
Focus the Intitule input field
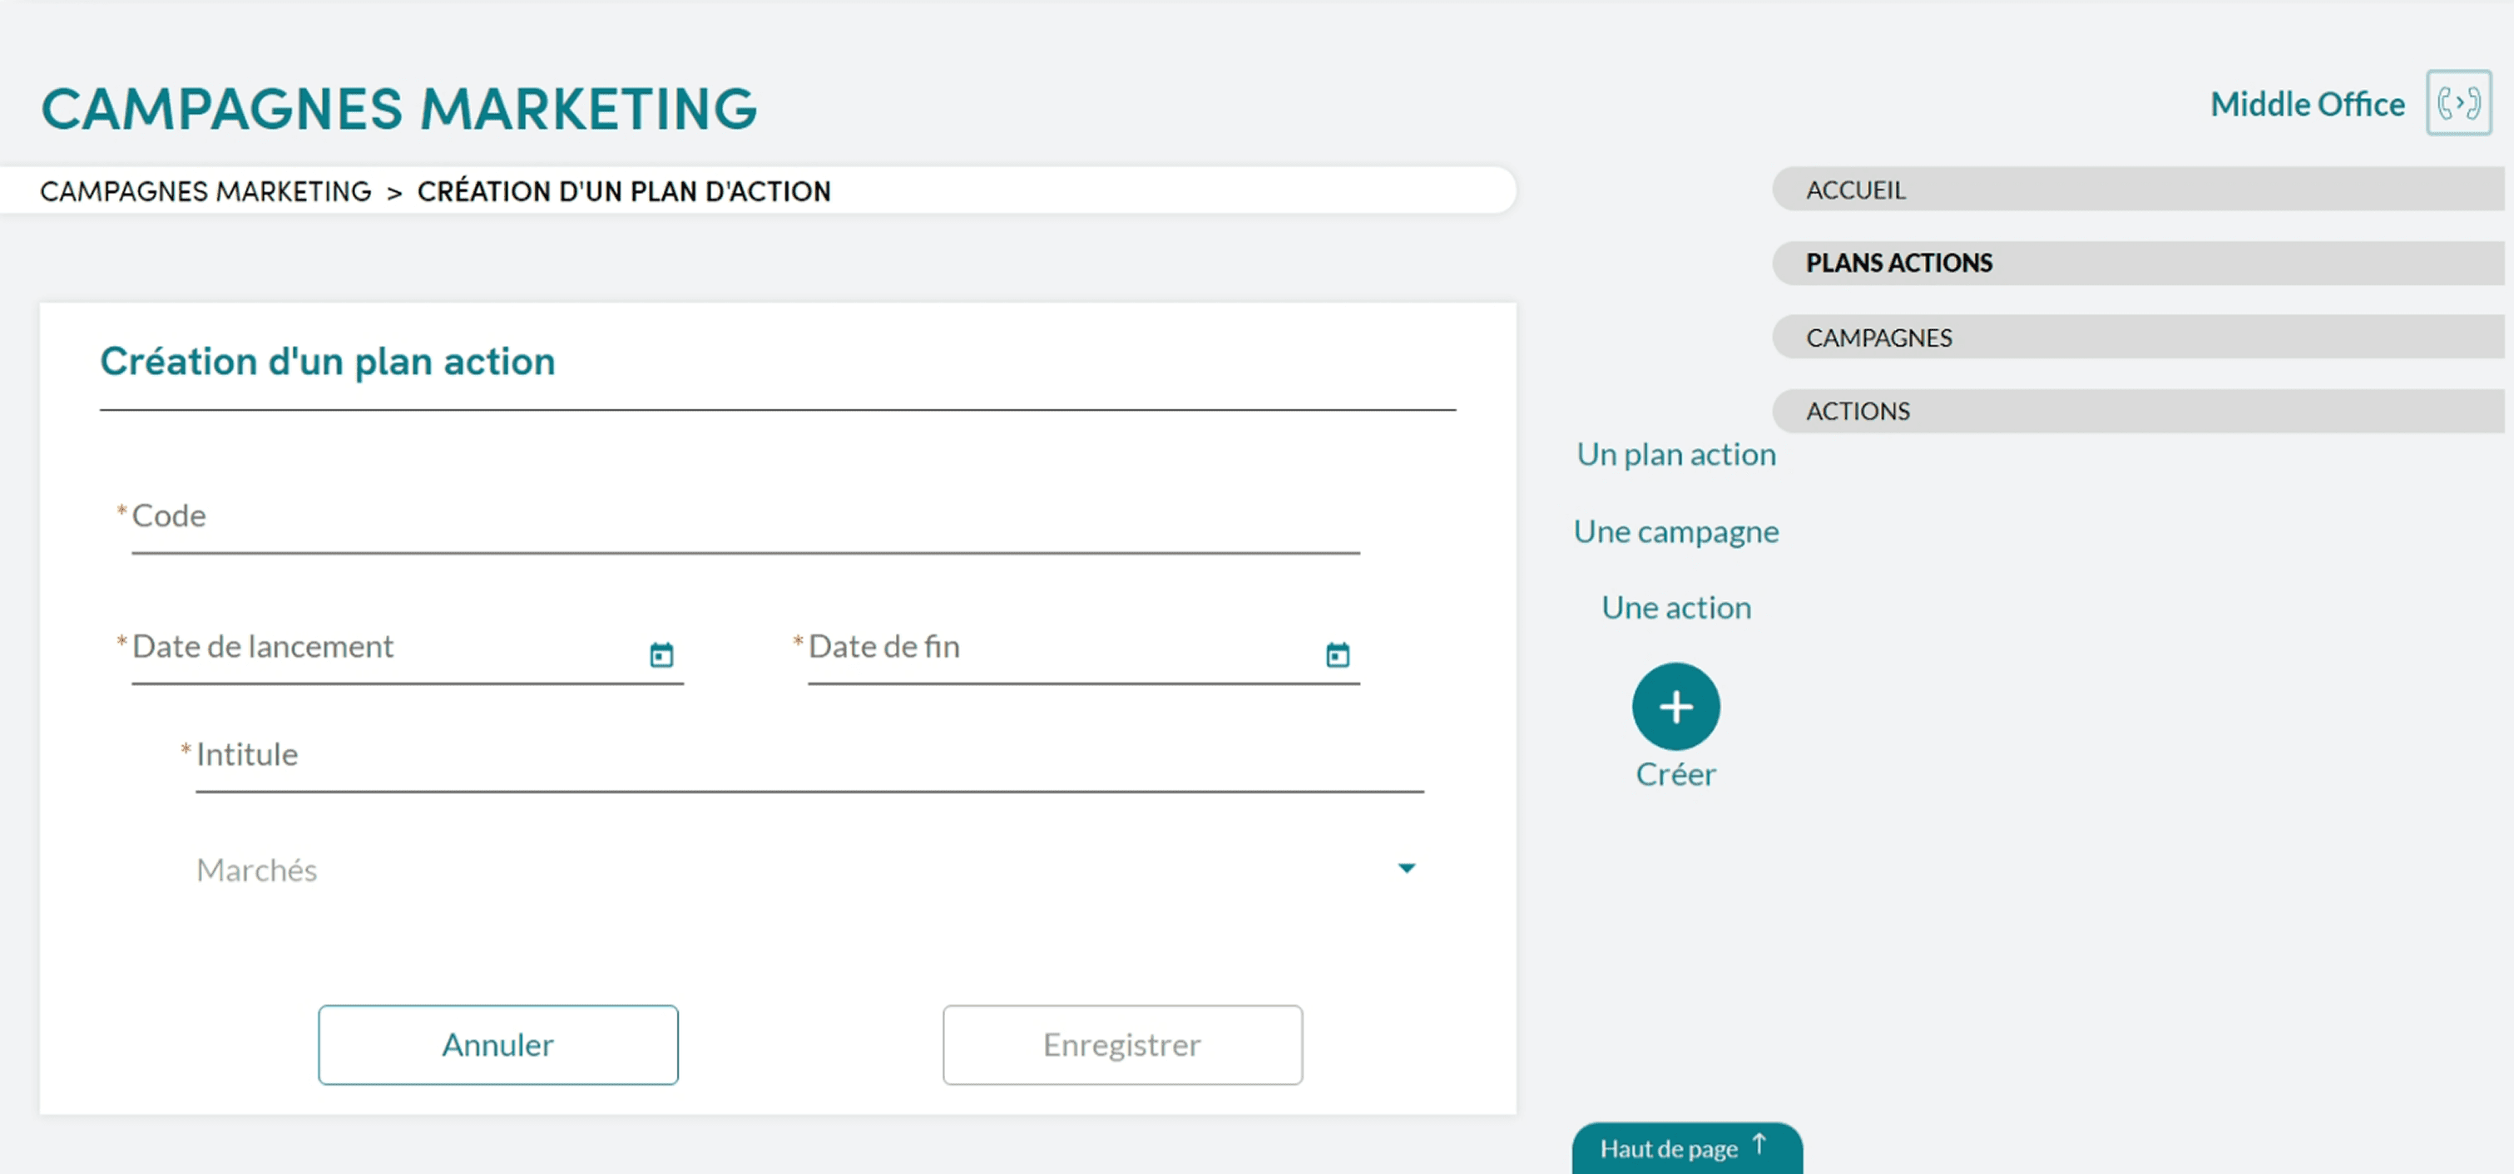(x=809, y=758)
